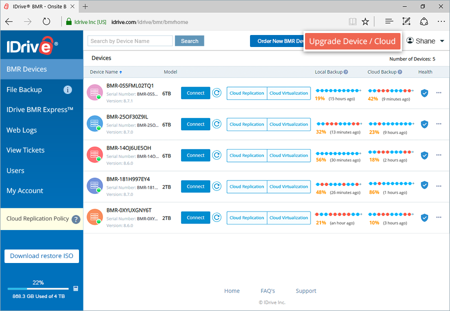Click the blue device icon of BMR-25OF30Z9IL
The height and width of the screenshot is (311, 450).
click(x=94, y=123)
